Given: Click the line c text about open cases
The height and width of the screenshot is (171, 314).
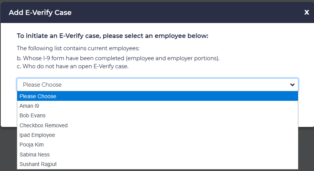Looking at the screenshot, I should (73, 66).
